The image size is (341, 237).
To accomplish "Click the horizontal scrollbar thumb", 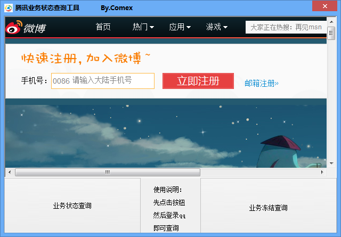I will (108, 172).
